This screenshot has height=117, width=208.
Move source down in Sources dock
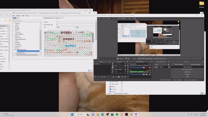click(125, 77)
